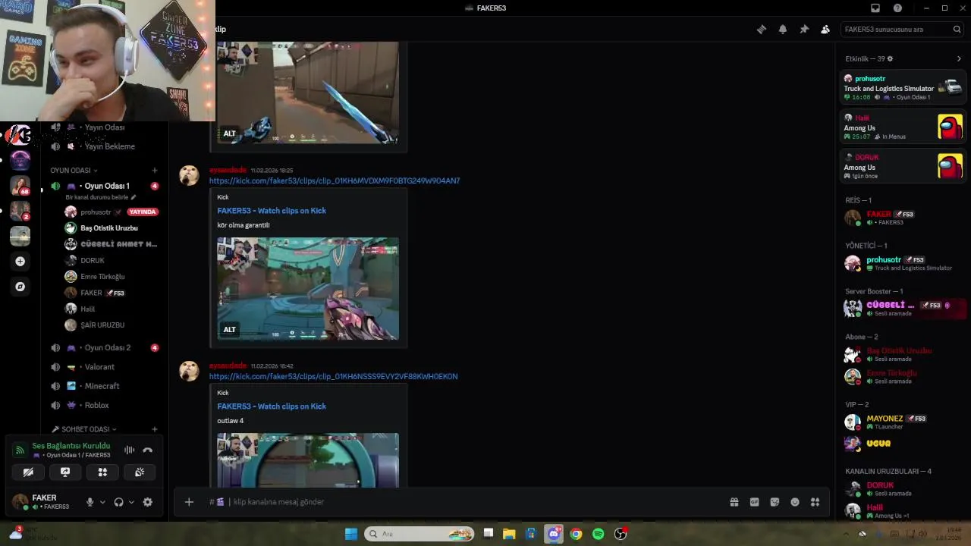971x546 pixels.
Task: Join the Valorant voice channel
Action: point(104,367)
